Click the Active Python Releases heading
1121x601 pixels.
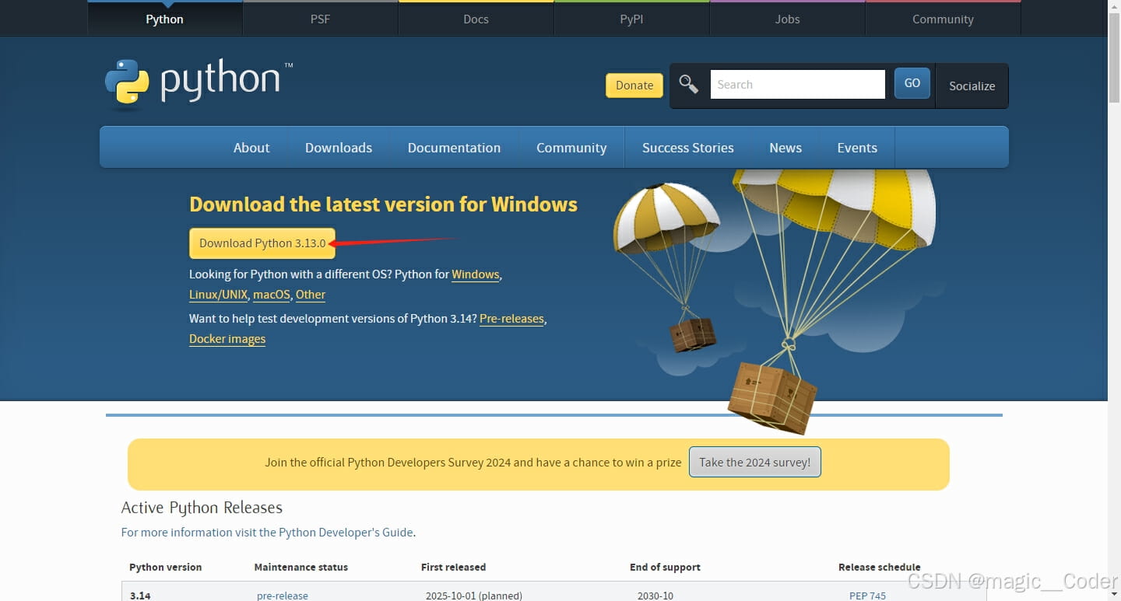pyautogui.click(x=202, y=508)
